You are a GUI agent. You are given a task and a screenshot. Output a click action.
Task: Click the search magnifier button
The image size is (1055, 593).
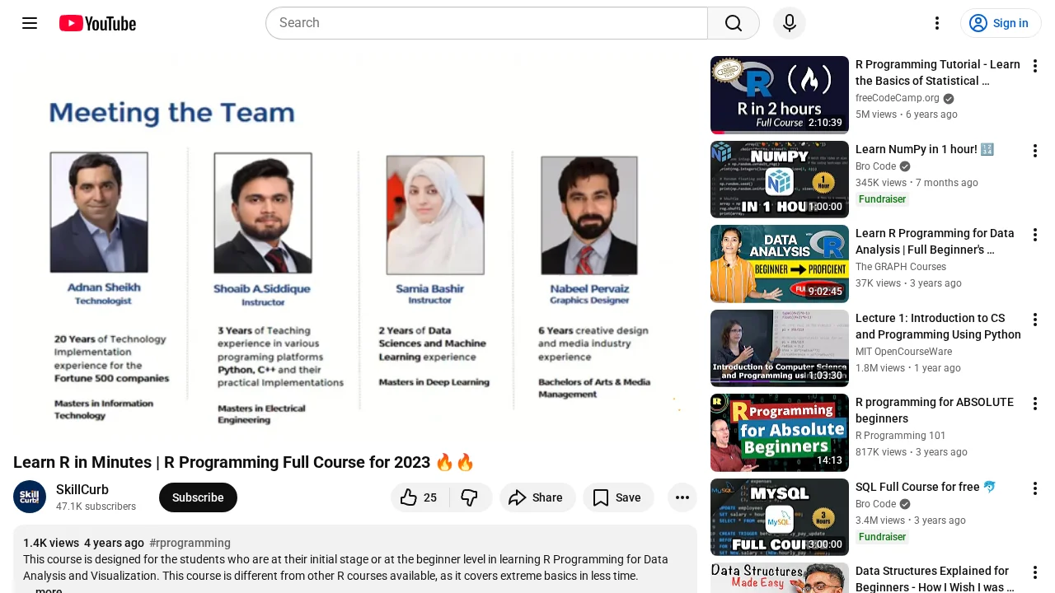(734, 23)
